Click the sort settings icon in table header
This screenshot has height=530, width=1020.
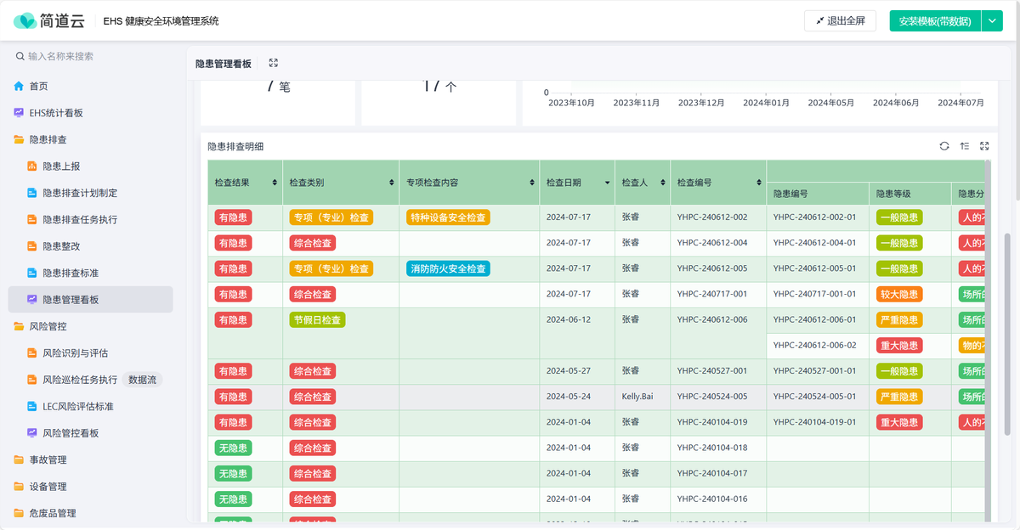tap(965, 146)
